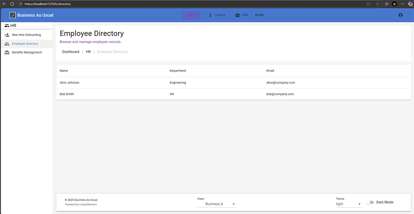
Task: Expand the Theme dropdown set to light
Action: click(x=349, y=204)
